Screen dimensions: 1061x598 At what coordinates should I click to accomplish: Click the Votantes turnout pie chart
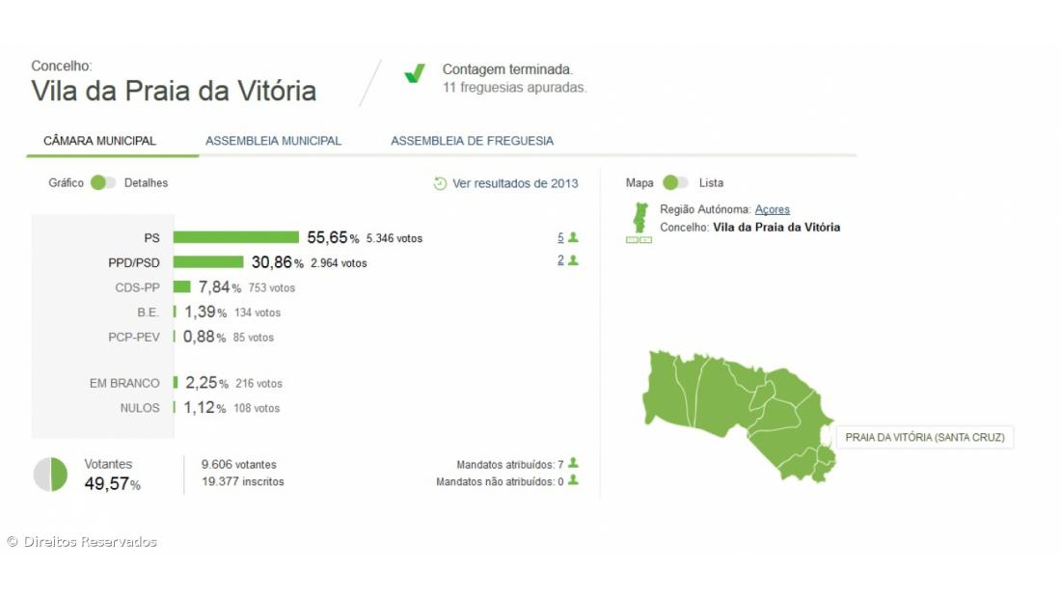pyautogui.click(x=50, y=475)
